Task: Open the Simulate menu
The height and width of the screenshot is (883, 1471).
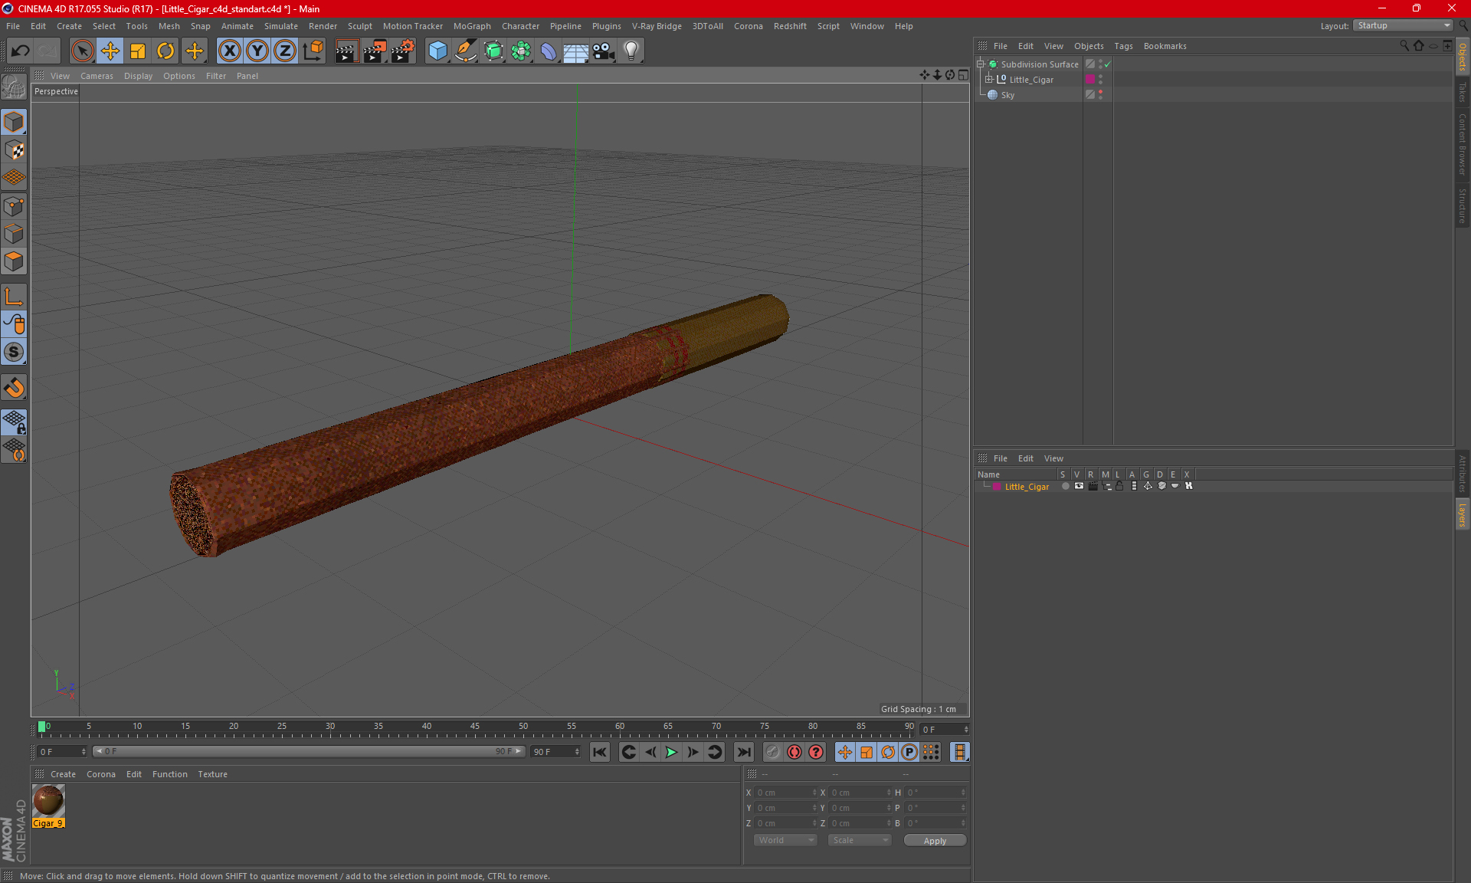Action: [281, 26]
